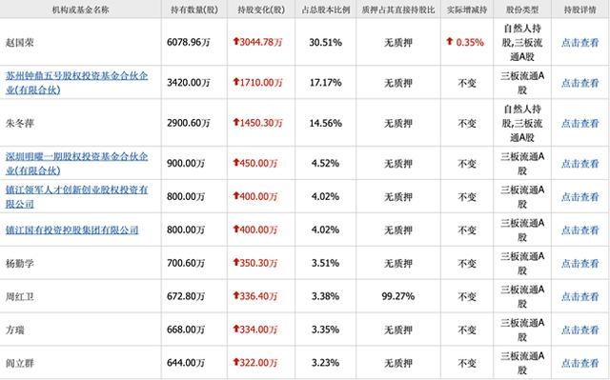
Task: Click share ratio 14.56%
Action: pyautogui.click(x=326, y=123)
